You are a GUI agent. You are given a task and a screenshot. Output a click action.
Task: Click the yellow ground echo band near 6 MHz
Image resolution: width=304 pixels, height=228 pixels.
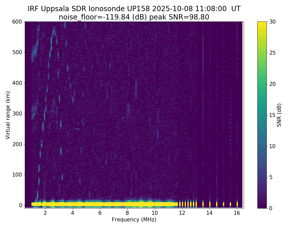100,204
